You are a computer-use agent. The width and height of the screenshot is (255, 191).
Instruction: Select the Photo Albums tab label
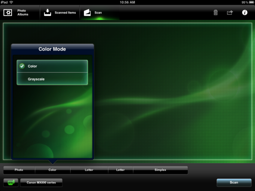click(23, 12)
